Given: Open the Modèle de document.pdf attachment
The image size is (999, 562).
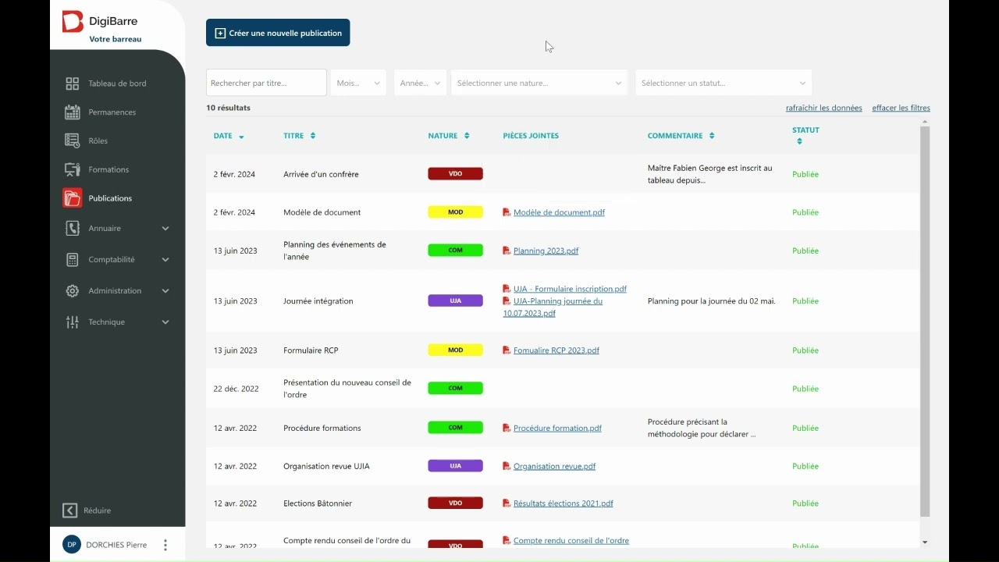Looking at the screenshot, I should pos(559,212).
